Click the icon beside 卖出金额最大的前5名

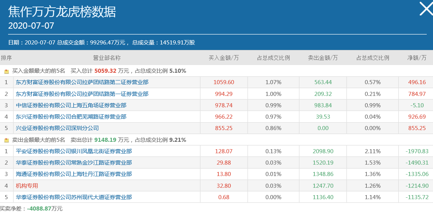(7, 140)
